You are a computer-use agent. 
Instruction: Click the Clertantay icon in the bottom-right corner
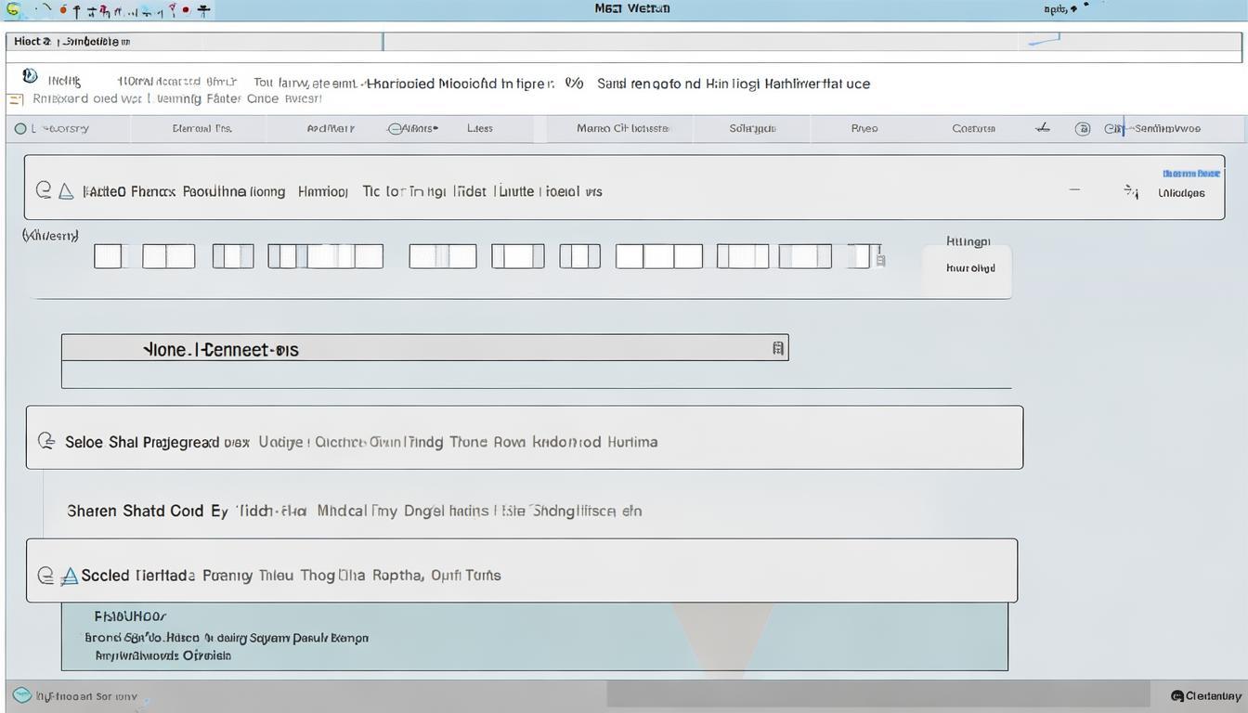click(x=1177, y=695)
